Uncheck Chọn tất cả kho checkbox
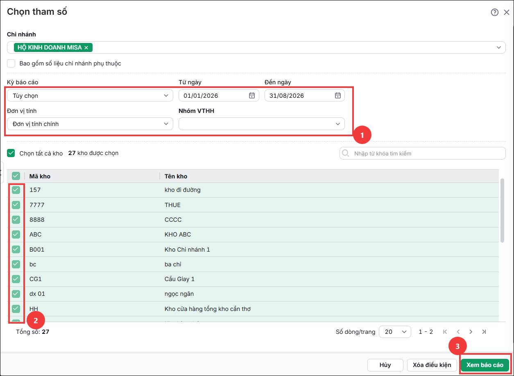The height and width of the screenshot is (376, 514). pyautogui.click(x=11, y=153)
